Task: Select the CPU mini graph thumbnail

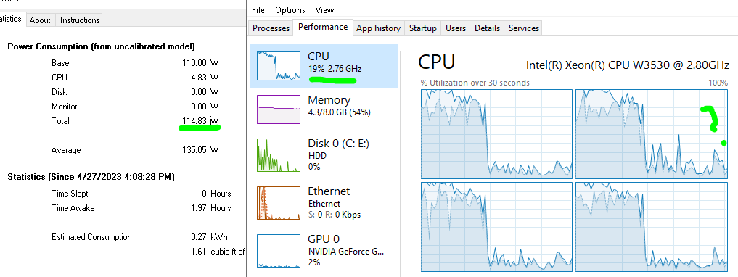Action: coord(279,66)
